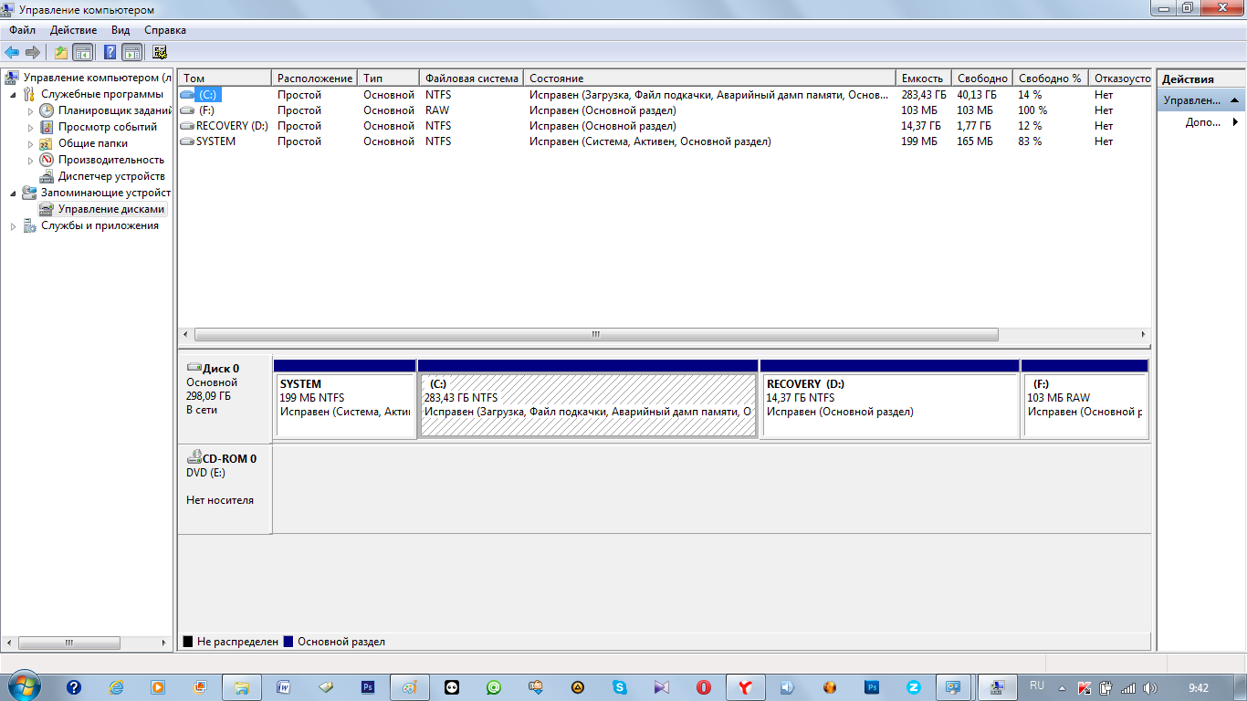Collapse the Служебные программы tree node
This screenshot has height=701, width=1247.
point(13,95)
